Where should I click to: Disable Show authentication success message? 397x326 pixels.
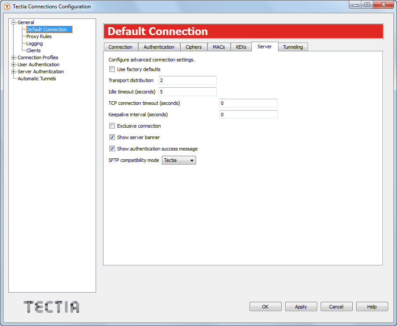coord(112,148)
